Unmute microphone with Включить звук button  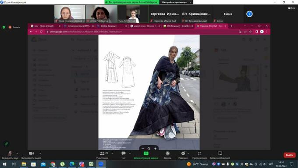tap(10, 155)
